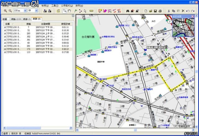Select the track join tool

(x=114, y=11)
